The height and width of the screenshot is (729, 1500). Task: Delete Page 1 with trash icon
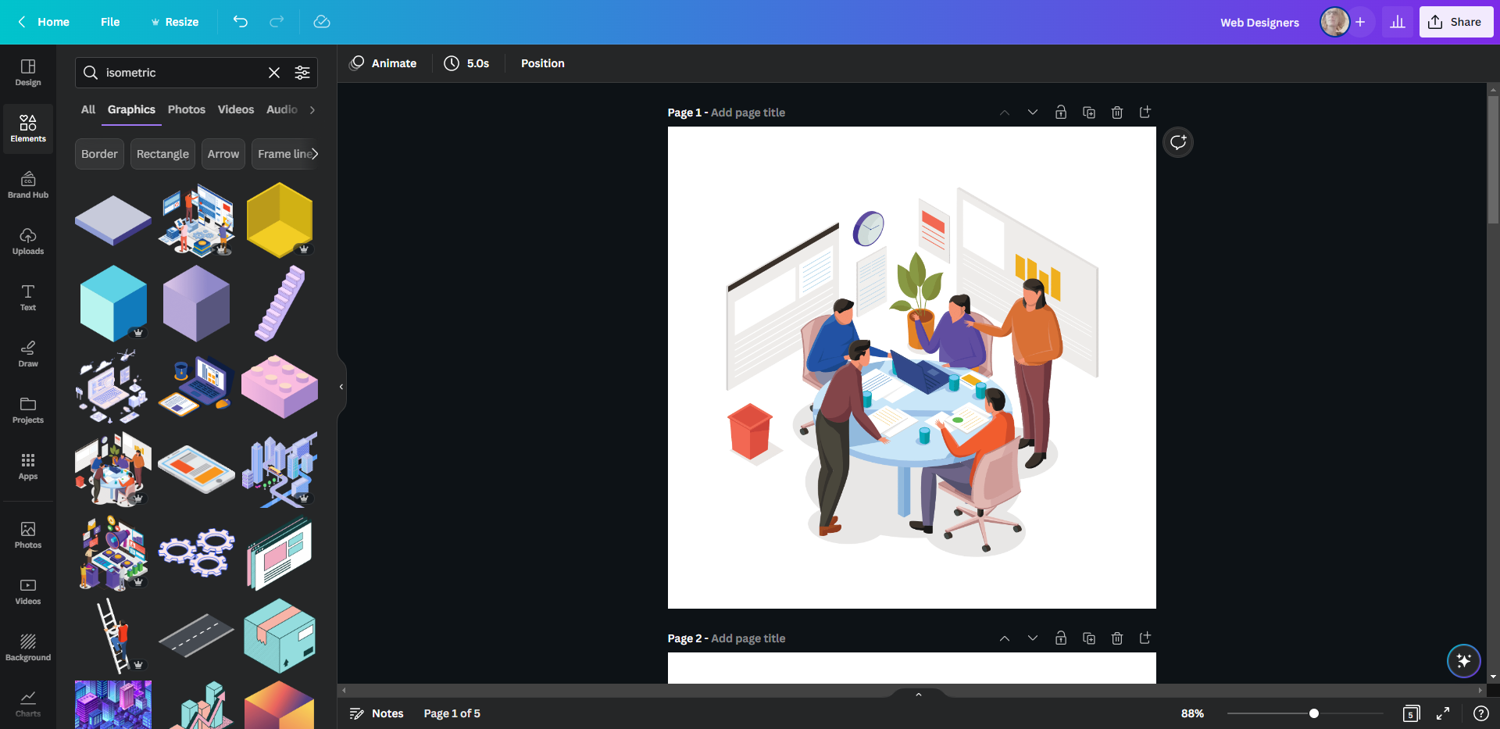tap(1117, 113)
